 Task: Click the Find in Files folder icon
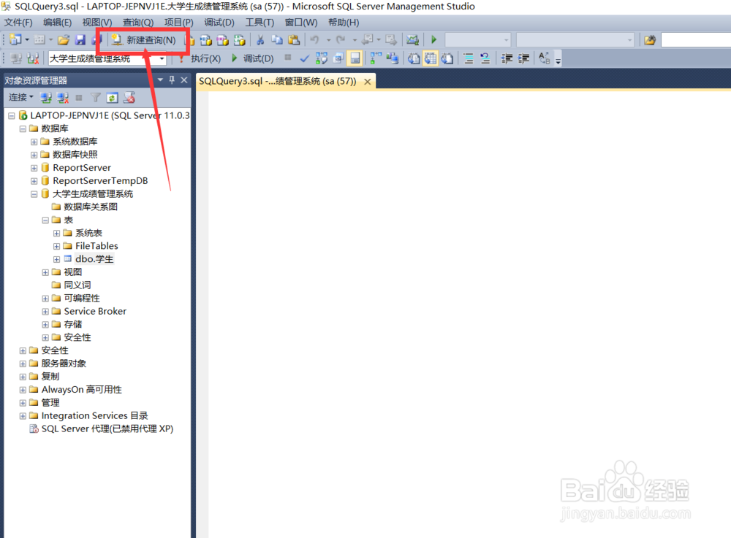click(649, 40)
